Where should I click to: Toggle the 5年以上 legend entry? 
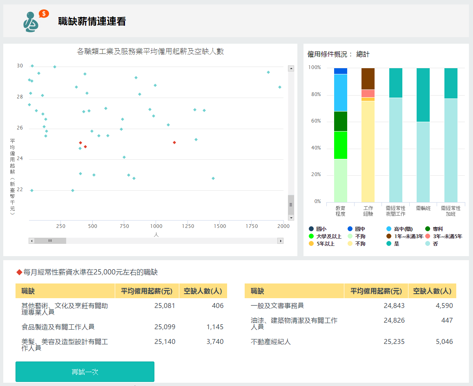pyautogui.click(x=325, y=243)
